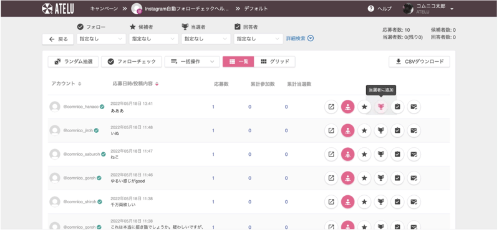Click trophy icon in 'ゆるい感じがgood' row
Image resolution: width=499 pixels, height=232 pixels.
coord(381,178)
